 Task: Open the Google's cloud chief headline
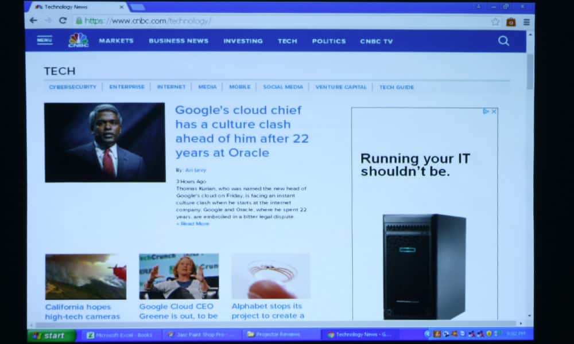pyautogui.click(x=242, y=131)
